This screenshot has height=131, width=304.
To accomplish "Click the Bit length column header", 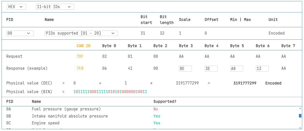I will pyautogui.click(x=167, y=20).
